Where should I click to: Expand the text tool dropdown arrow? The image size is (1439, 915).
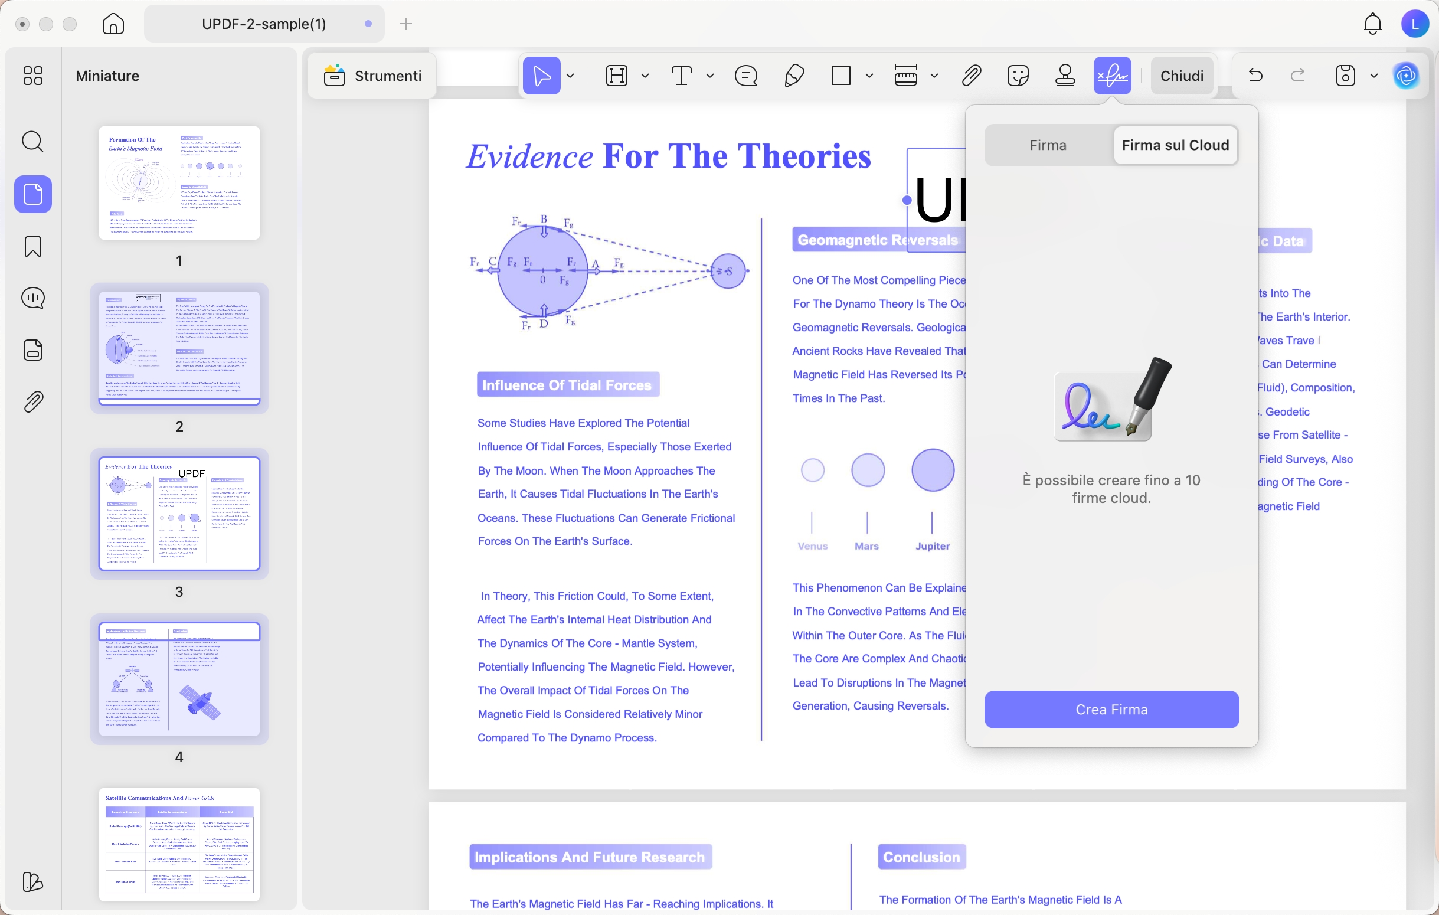pos(710,76)
